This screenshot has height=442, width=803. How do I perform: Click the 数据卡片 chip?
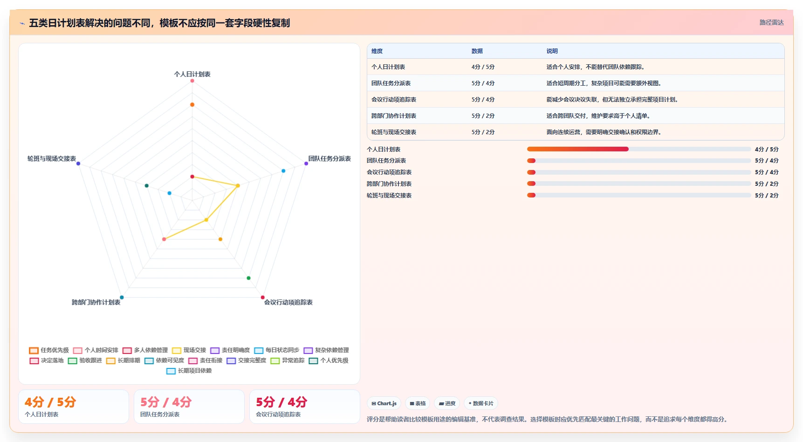coord(481,403)
